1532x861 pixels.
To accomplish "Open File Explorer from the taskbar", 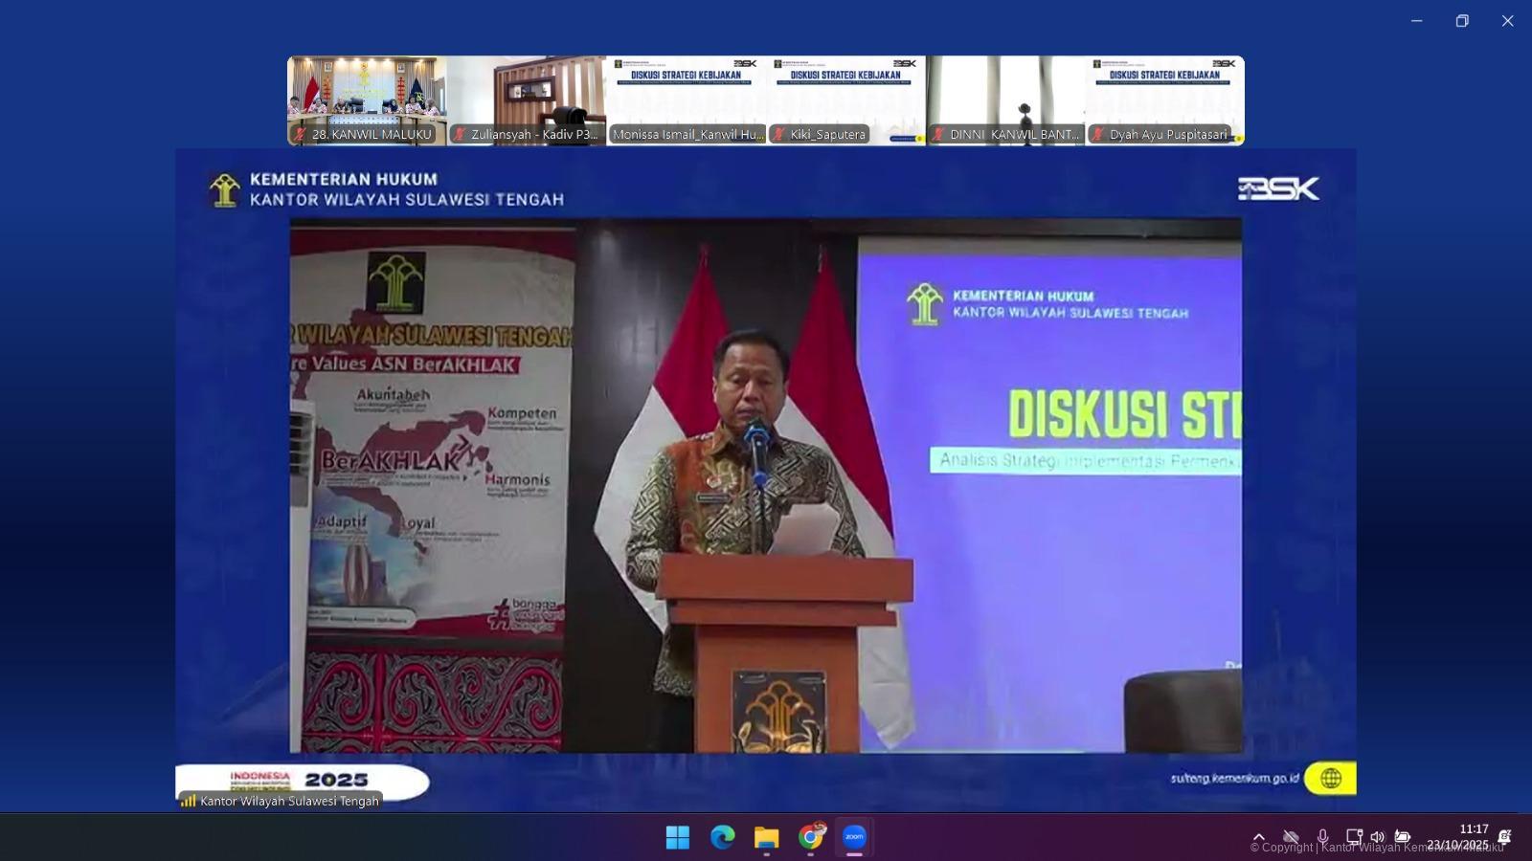I will click(766, 837).
